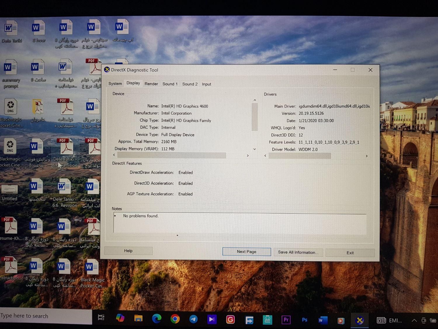Click the Next Page button
The width and height of the screenshot is (438, 329).
[x=246, y=252]
